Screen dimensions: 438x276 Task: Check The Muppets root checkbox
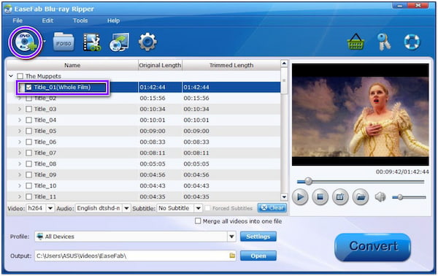[x=20, y=76]
